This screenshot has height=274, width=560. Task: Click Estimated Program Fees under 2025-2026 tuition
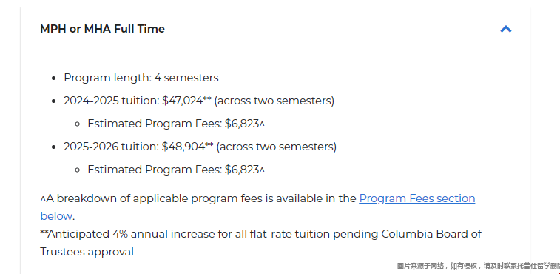pos(155,170)
